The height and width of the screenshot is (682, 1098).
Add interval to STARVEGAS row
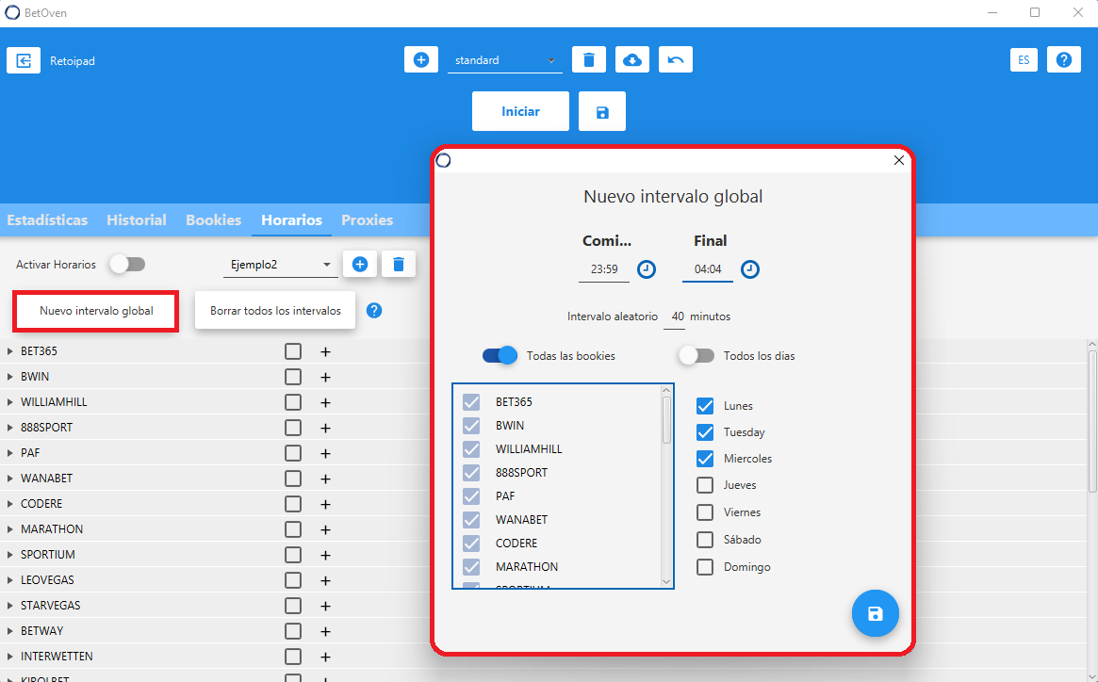[x=325, y=606]
